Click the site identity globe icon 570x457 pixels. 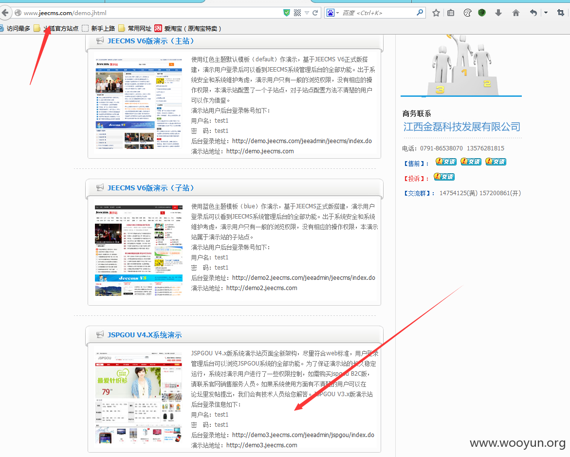[18, 13]
